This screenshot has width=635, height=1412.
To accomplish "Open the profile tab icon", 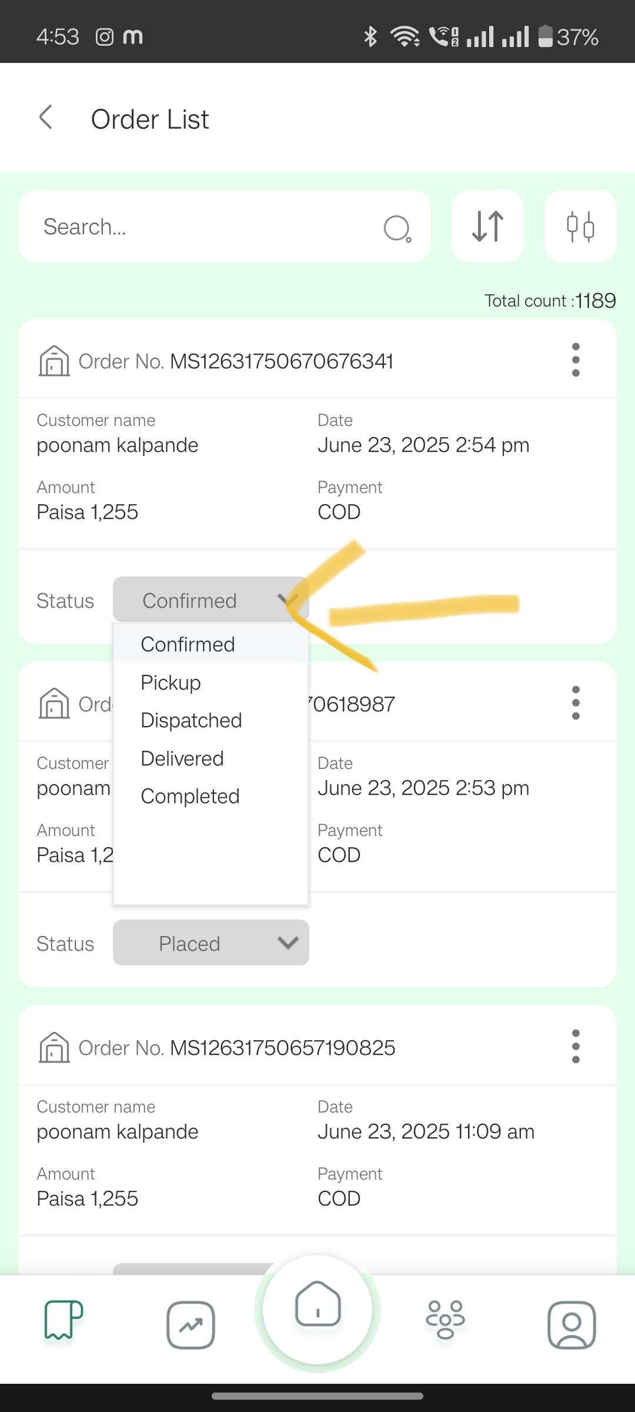I will tap(571, 1325).
